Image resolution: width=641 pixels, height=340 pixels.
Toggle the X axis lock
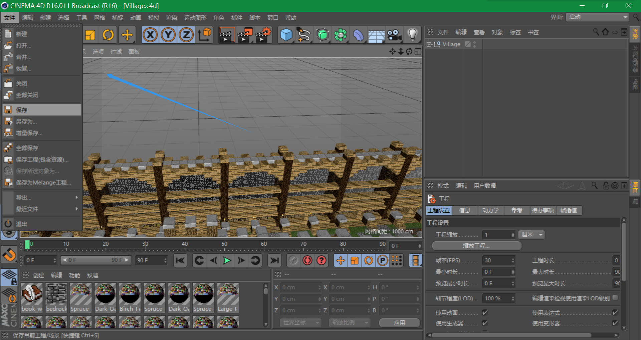(x=150, y=35)
